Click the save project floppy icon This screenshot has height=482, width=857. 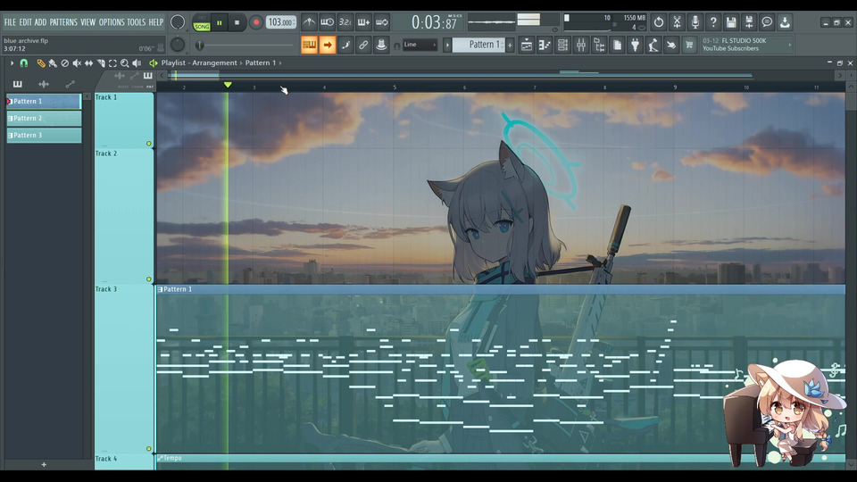click(x=731, y=22)
